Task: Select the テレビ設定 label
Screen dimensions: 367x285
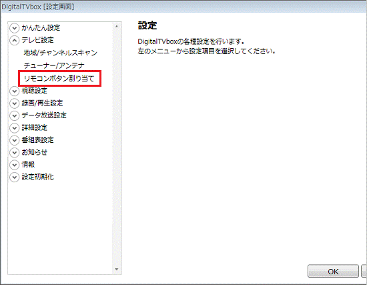Action: (x=37, y=40)
